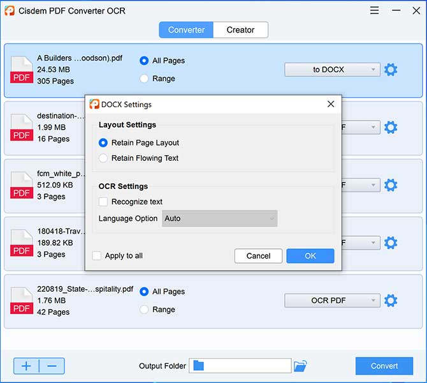Check the Apply to all box
Image resolution: width=427 pixels, height=383 pixels.
[x=97, y=255]
